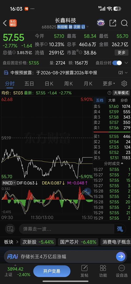The image size is (131, 284).
Task: Select the 五档 order book tab
Action: (x=99, y=100)
